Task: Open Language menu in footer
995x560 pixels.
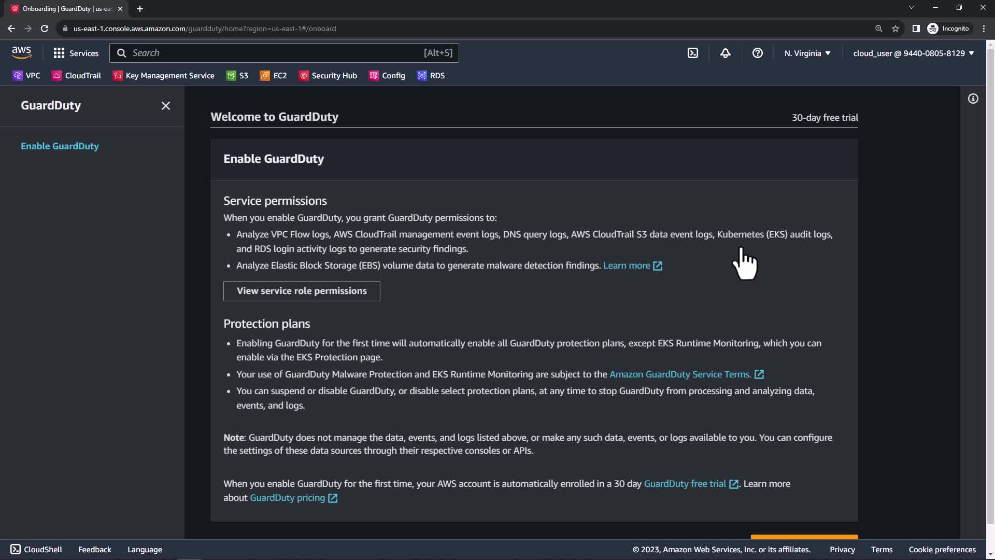Action: [145, 549]
